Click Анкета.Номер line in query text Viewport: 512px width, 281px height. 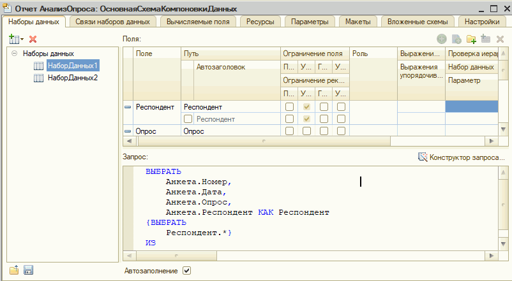(199, 182)
